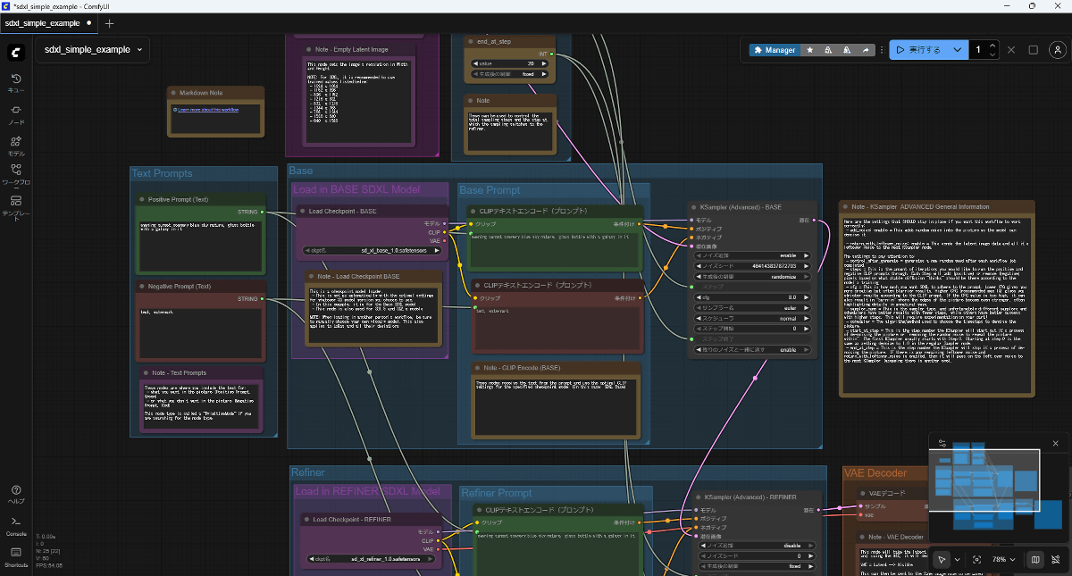Open the Learn more about this workflow link
1072x576 pixels.
(x=208, y=110)
